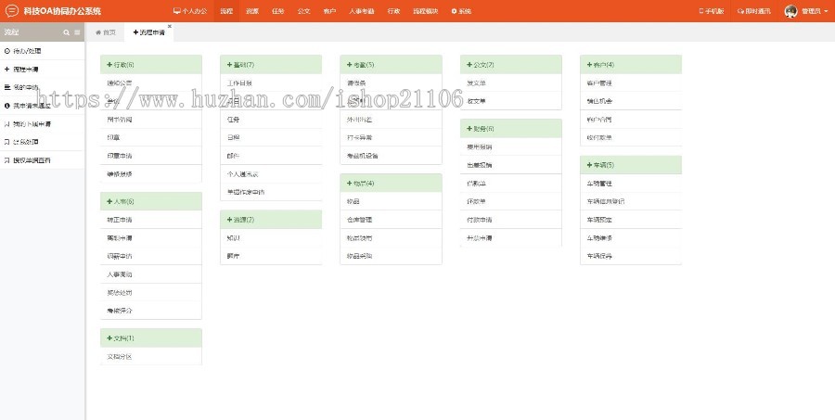Click the plus icon on 行政(6) header

pyautogui.click(x=109, y=64)
